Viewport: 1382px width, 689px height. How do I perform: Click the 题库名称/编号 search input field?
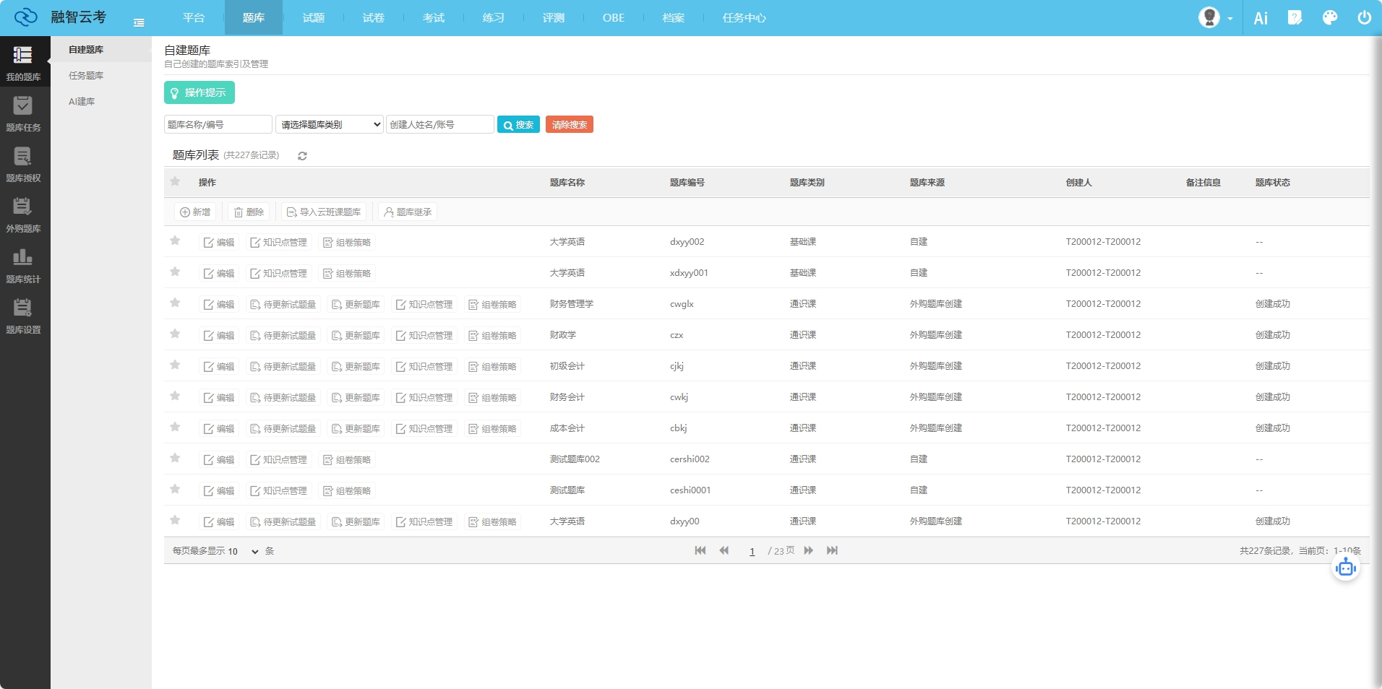point(218,124)
